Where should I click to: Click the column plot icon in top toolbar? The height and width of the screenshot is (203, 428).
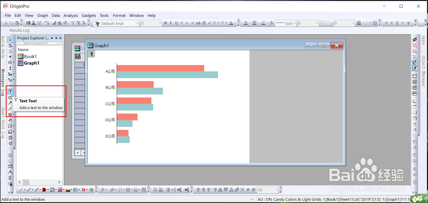(60, 23)
